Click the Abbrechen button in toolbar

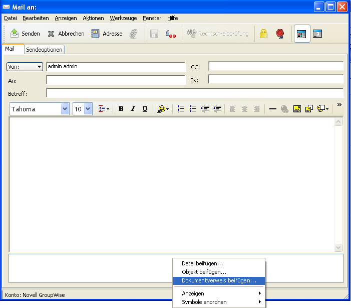point(66,34)
